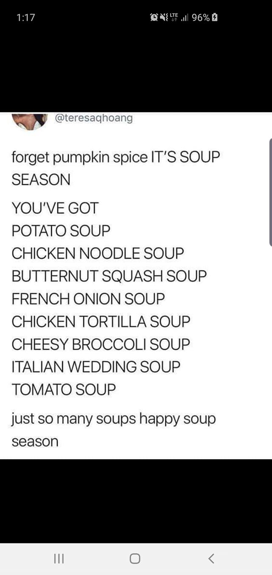Tap the alarm clock status icon

154,17
